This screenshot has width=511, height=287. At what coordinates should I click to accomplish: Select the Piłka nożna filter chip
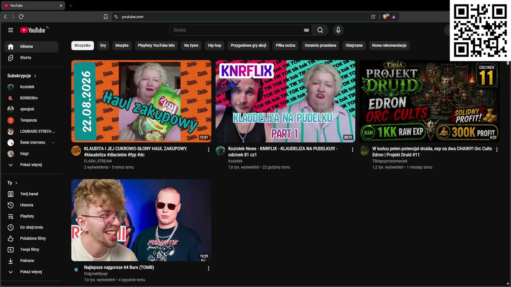click(285, 45)
